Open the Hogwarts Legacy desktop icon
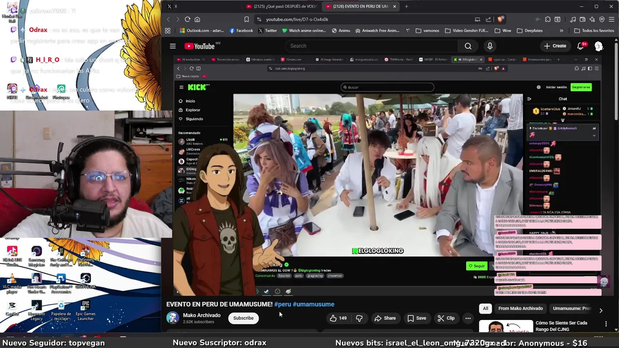This screenshot has height=348, width=619. 36,310
